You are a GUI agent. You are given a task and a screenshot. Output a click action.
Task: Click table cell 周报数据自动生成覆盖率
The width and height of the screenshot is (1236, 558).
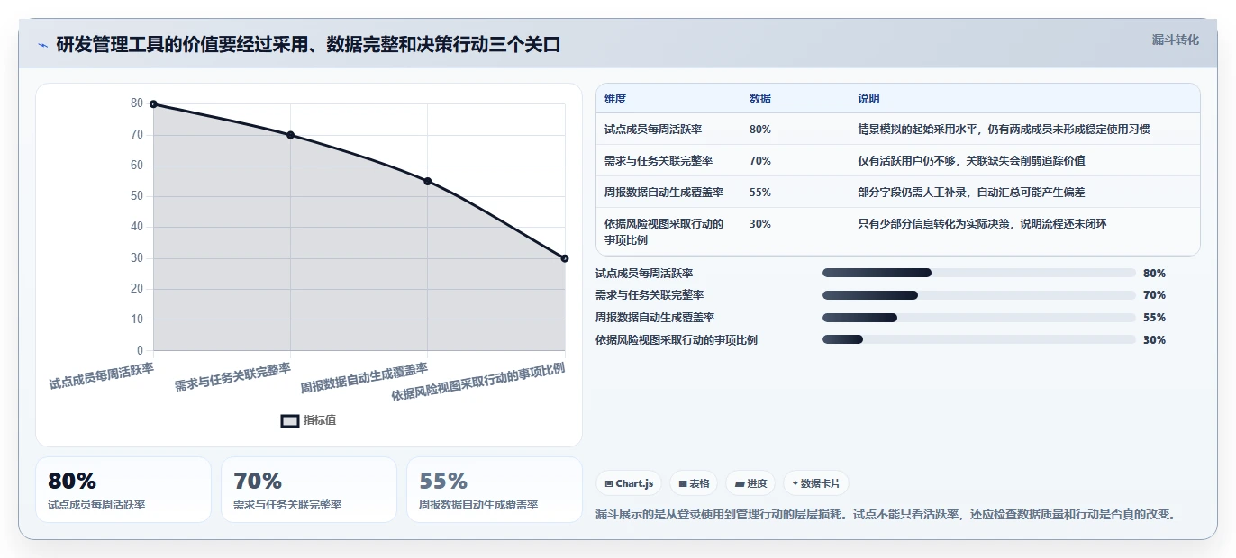pyautogui.click(x=664, y=193)
